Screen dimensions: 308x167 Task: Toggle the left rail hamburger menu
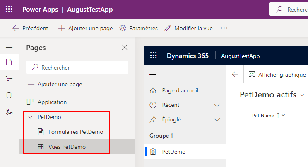tap(9, 46)
